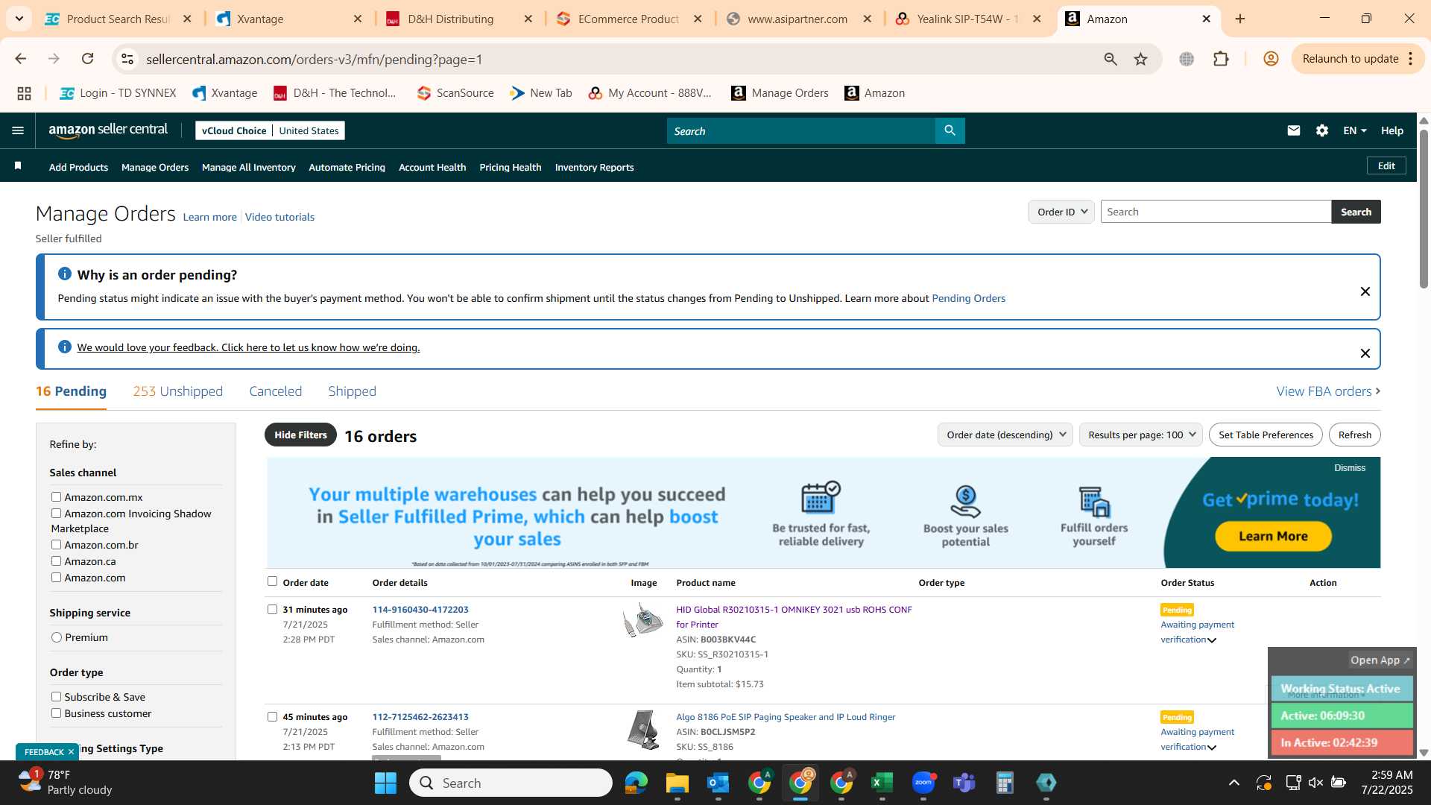This screenshot has width=1431, height=805.
Task: Open the Seller Central hamburger menu
Action: tap(18, 130)
